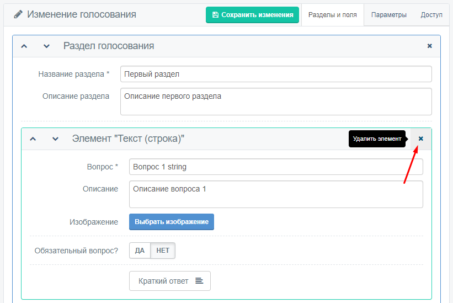Click the 'Изображение' label

pos(94,222)
